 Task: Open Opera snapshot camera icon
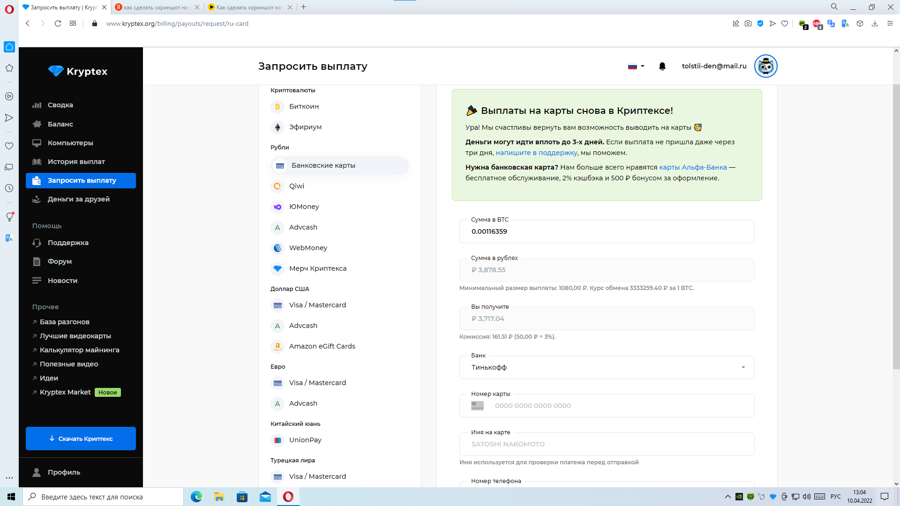(748, 23)
